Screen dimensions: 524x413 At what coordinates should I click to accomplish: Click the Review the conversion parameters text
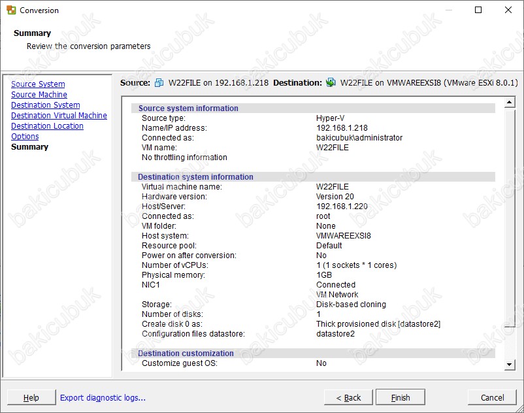click(x=89, y=46)
